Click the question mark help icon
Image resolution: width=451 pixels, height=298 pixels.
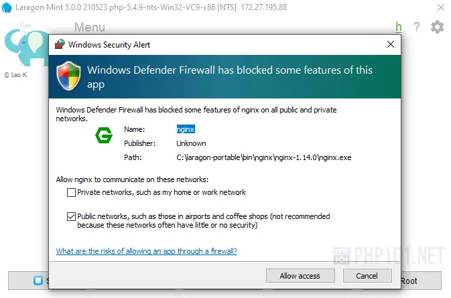416,27
